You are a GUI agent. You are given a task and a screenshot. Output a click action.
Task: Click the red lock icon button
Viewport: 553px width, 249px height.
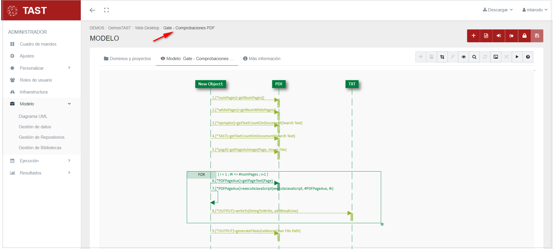pos(524,36)
